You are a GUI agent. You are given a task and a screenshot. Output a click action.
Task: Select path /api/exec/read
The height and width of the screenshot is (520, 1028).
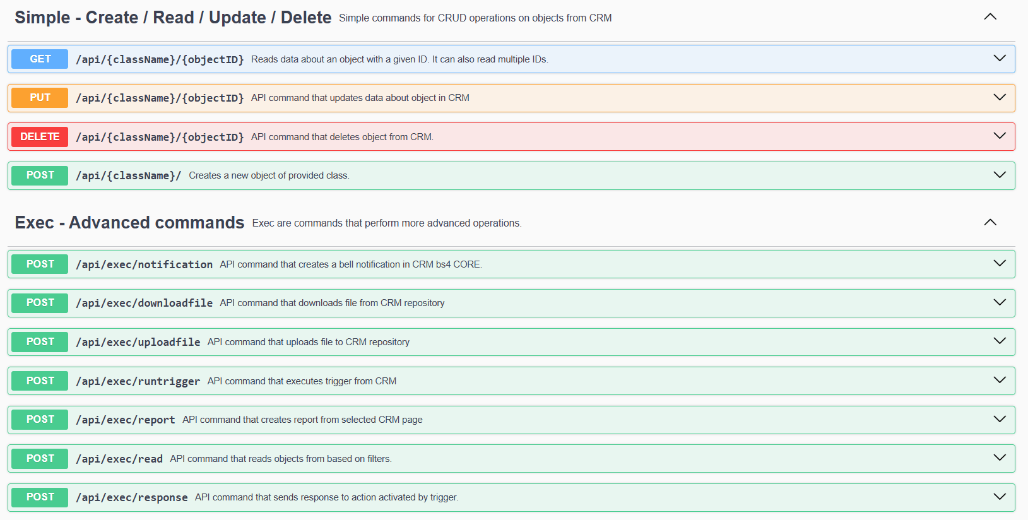pyautogui.click(x=119, y=459)
